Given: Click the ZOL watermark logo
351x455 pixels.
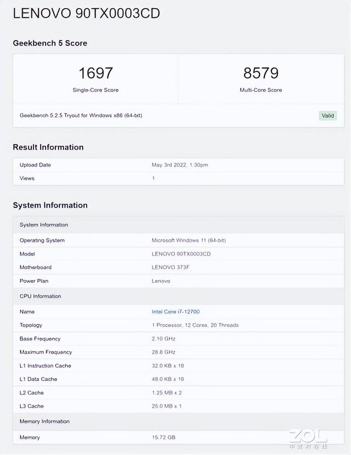Looking at the screenshot, I should (x=308, y=438).
